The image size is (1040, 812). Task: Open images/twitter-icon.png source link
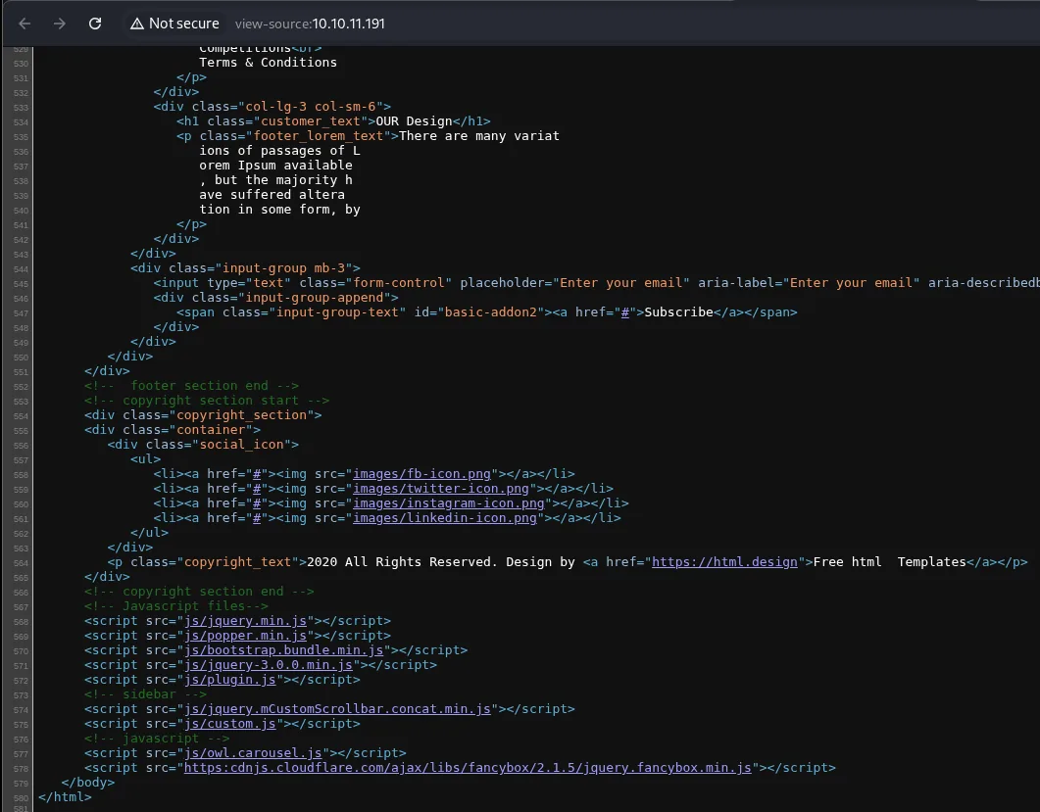441,489
